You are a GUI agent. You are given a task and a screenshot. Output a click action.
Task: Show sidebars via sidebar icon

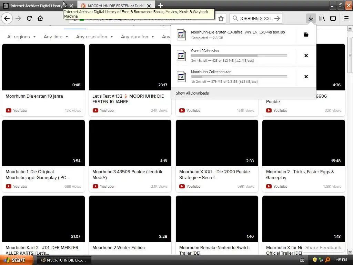(333, 18)
